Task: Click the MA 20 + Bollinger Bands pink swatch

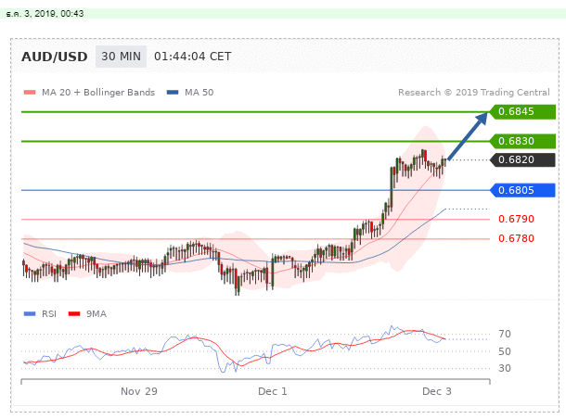Action: [x=30, y=93]
